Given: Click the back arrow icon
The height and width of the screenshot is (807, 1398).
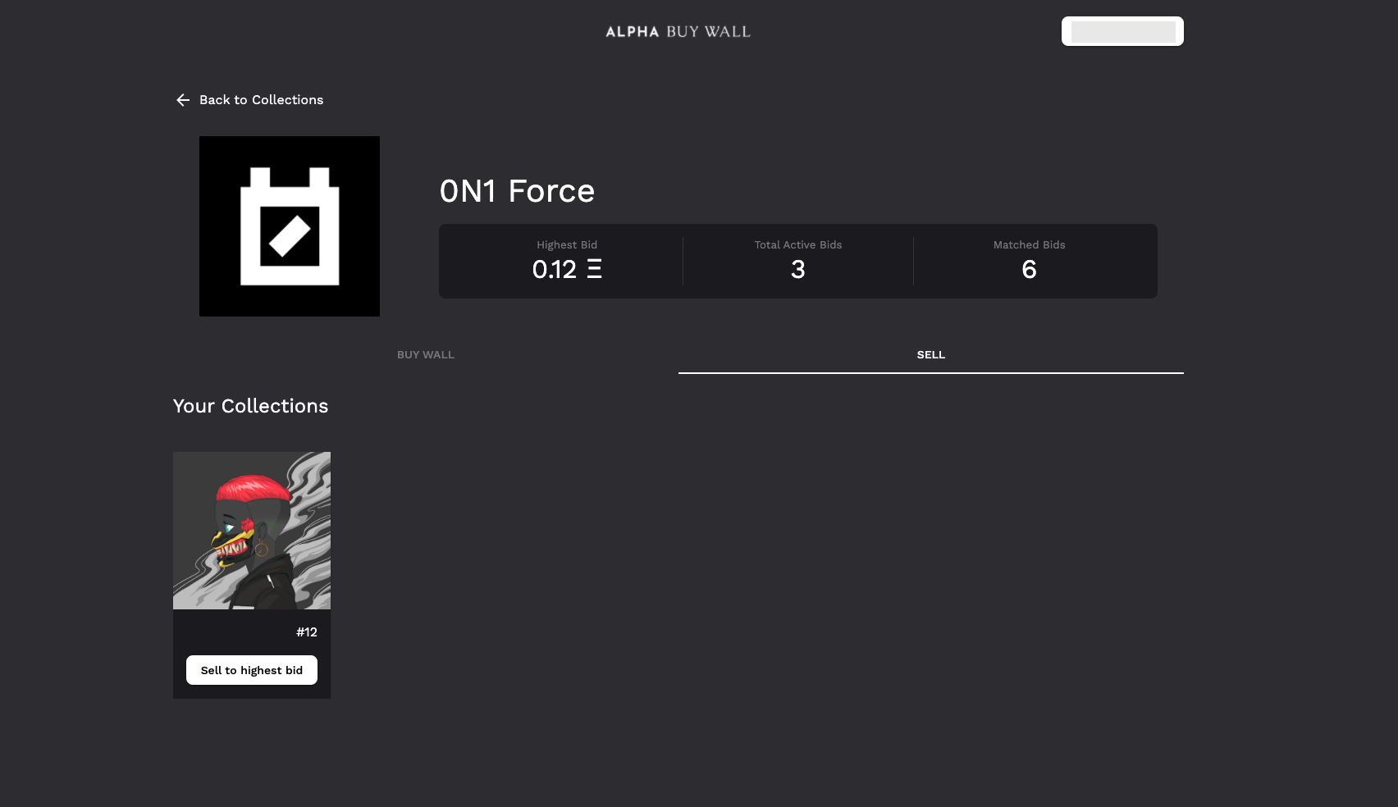Looking at the screenshot, I should 183,100.
